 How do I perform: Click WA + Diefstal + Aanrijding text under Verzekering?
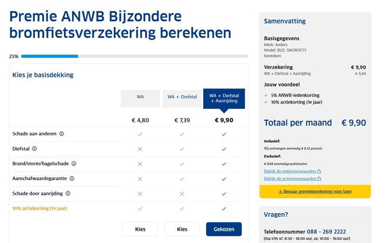(x=287, y=73)
